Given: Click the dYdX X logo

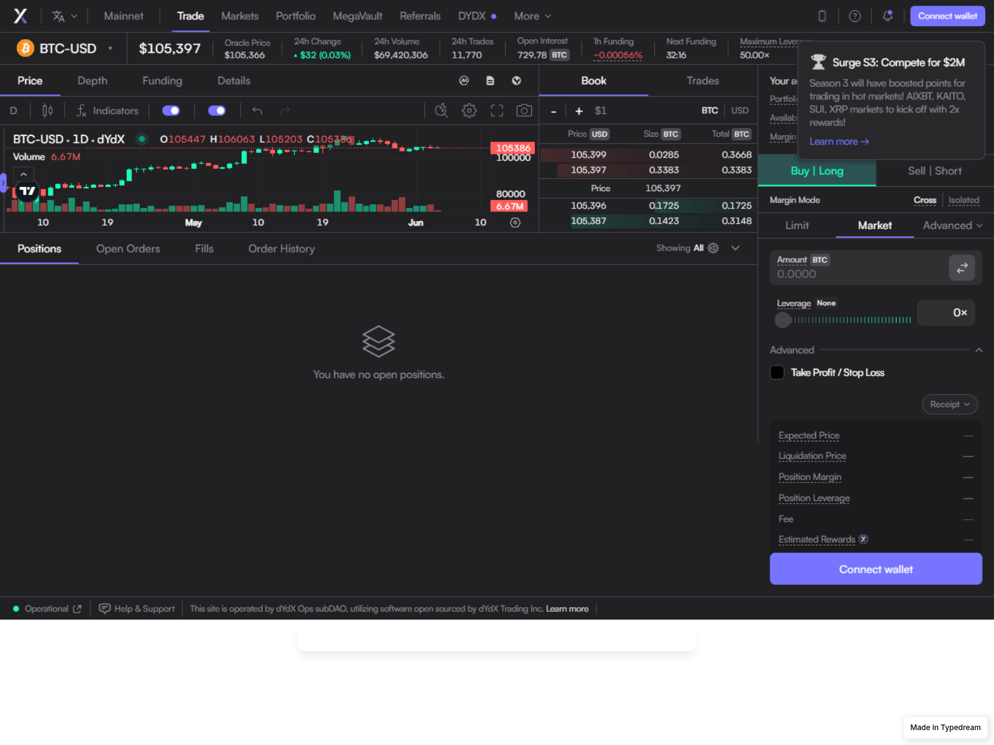Looking at the screenshot, I should [x=21, y=16].
